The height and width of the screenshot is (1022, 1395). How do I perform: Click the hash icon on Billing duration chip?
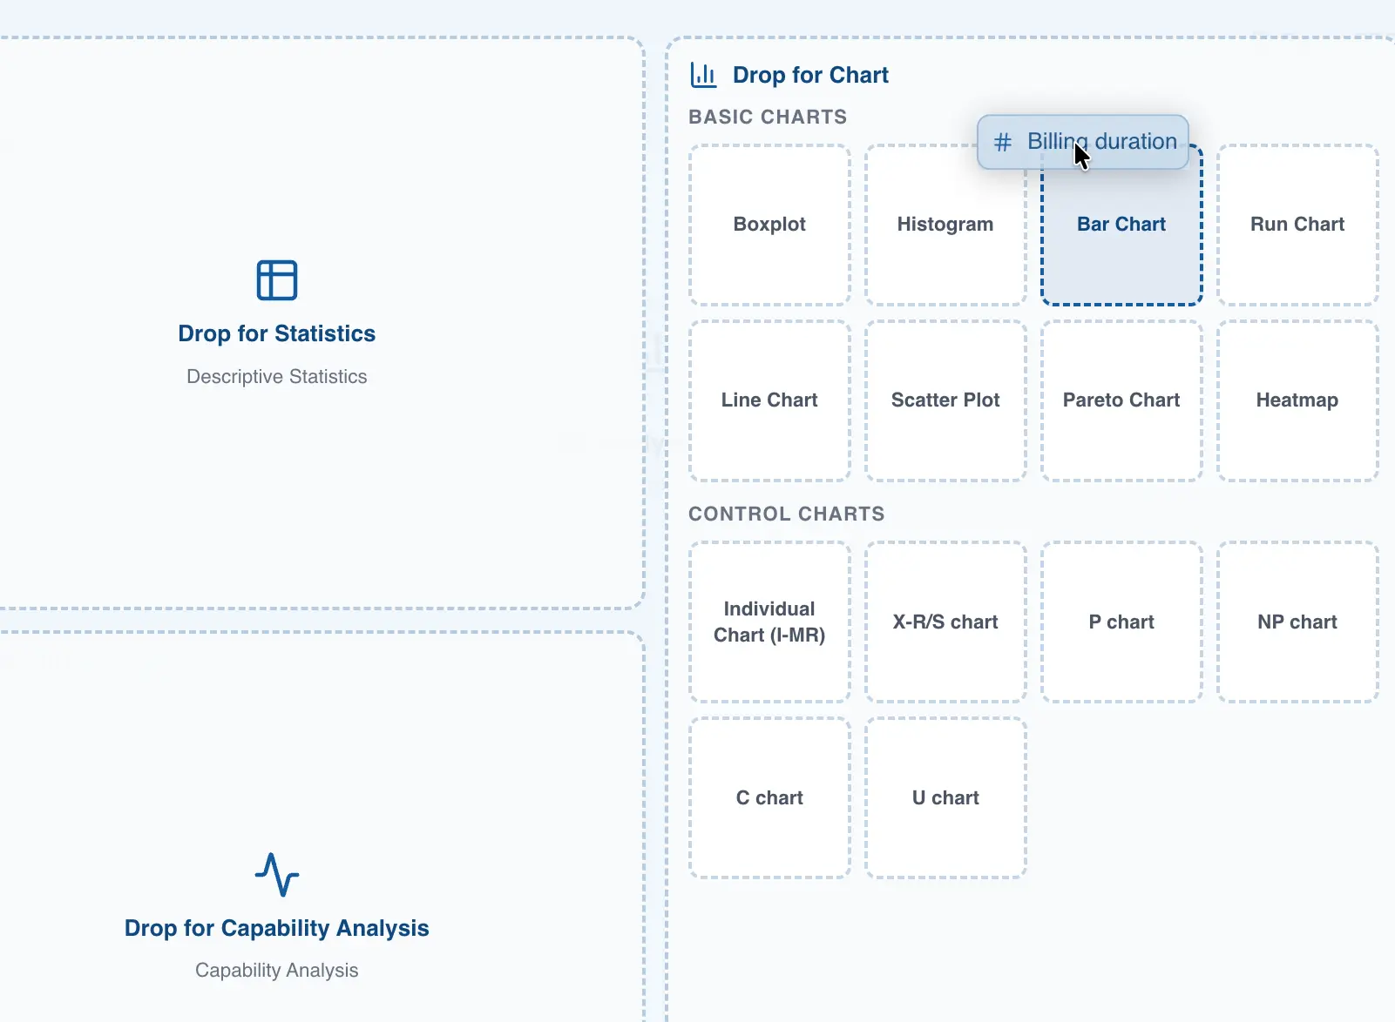pyautogui.click(x=1003, y=142)
